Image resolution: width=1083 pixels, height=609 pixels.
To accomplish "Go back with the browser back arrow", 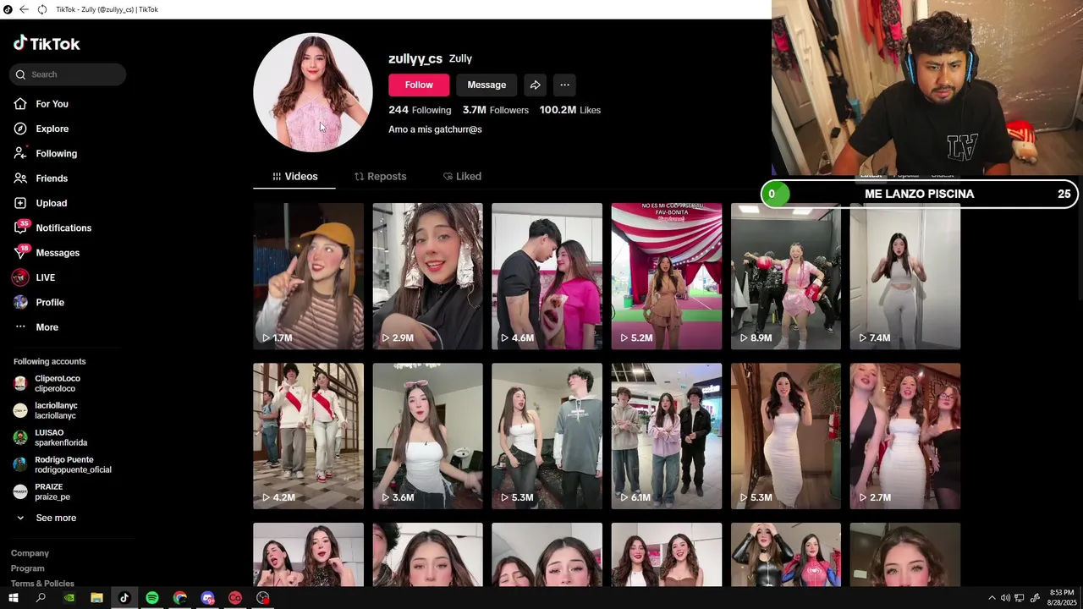I will coord(24,9).
